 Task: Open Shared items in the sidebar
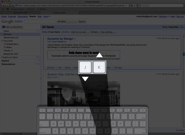click(11, 44)
